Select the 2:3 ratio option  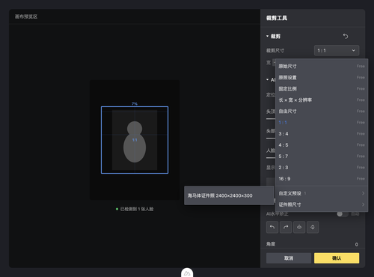tap(322, 167)
